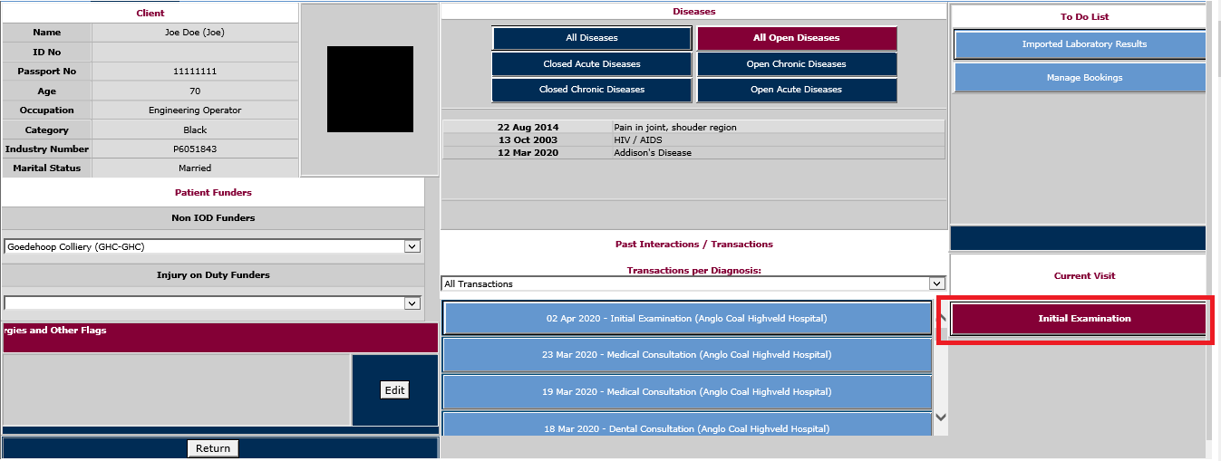Viewport: 1221px width, 461px height.
Task: Click the transactions list scroll down arrow
Action: pyautogui.click(x=940, y=418)
